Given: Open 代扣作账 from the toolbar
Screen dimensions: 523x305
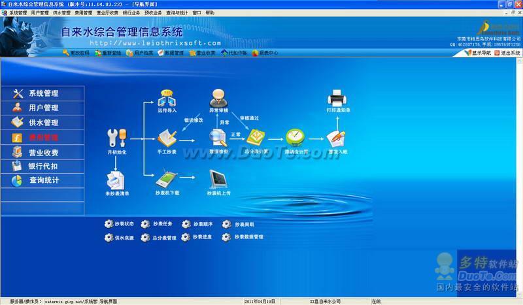Looking at the screenshot, I should pos(234,53).
